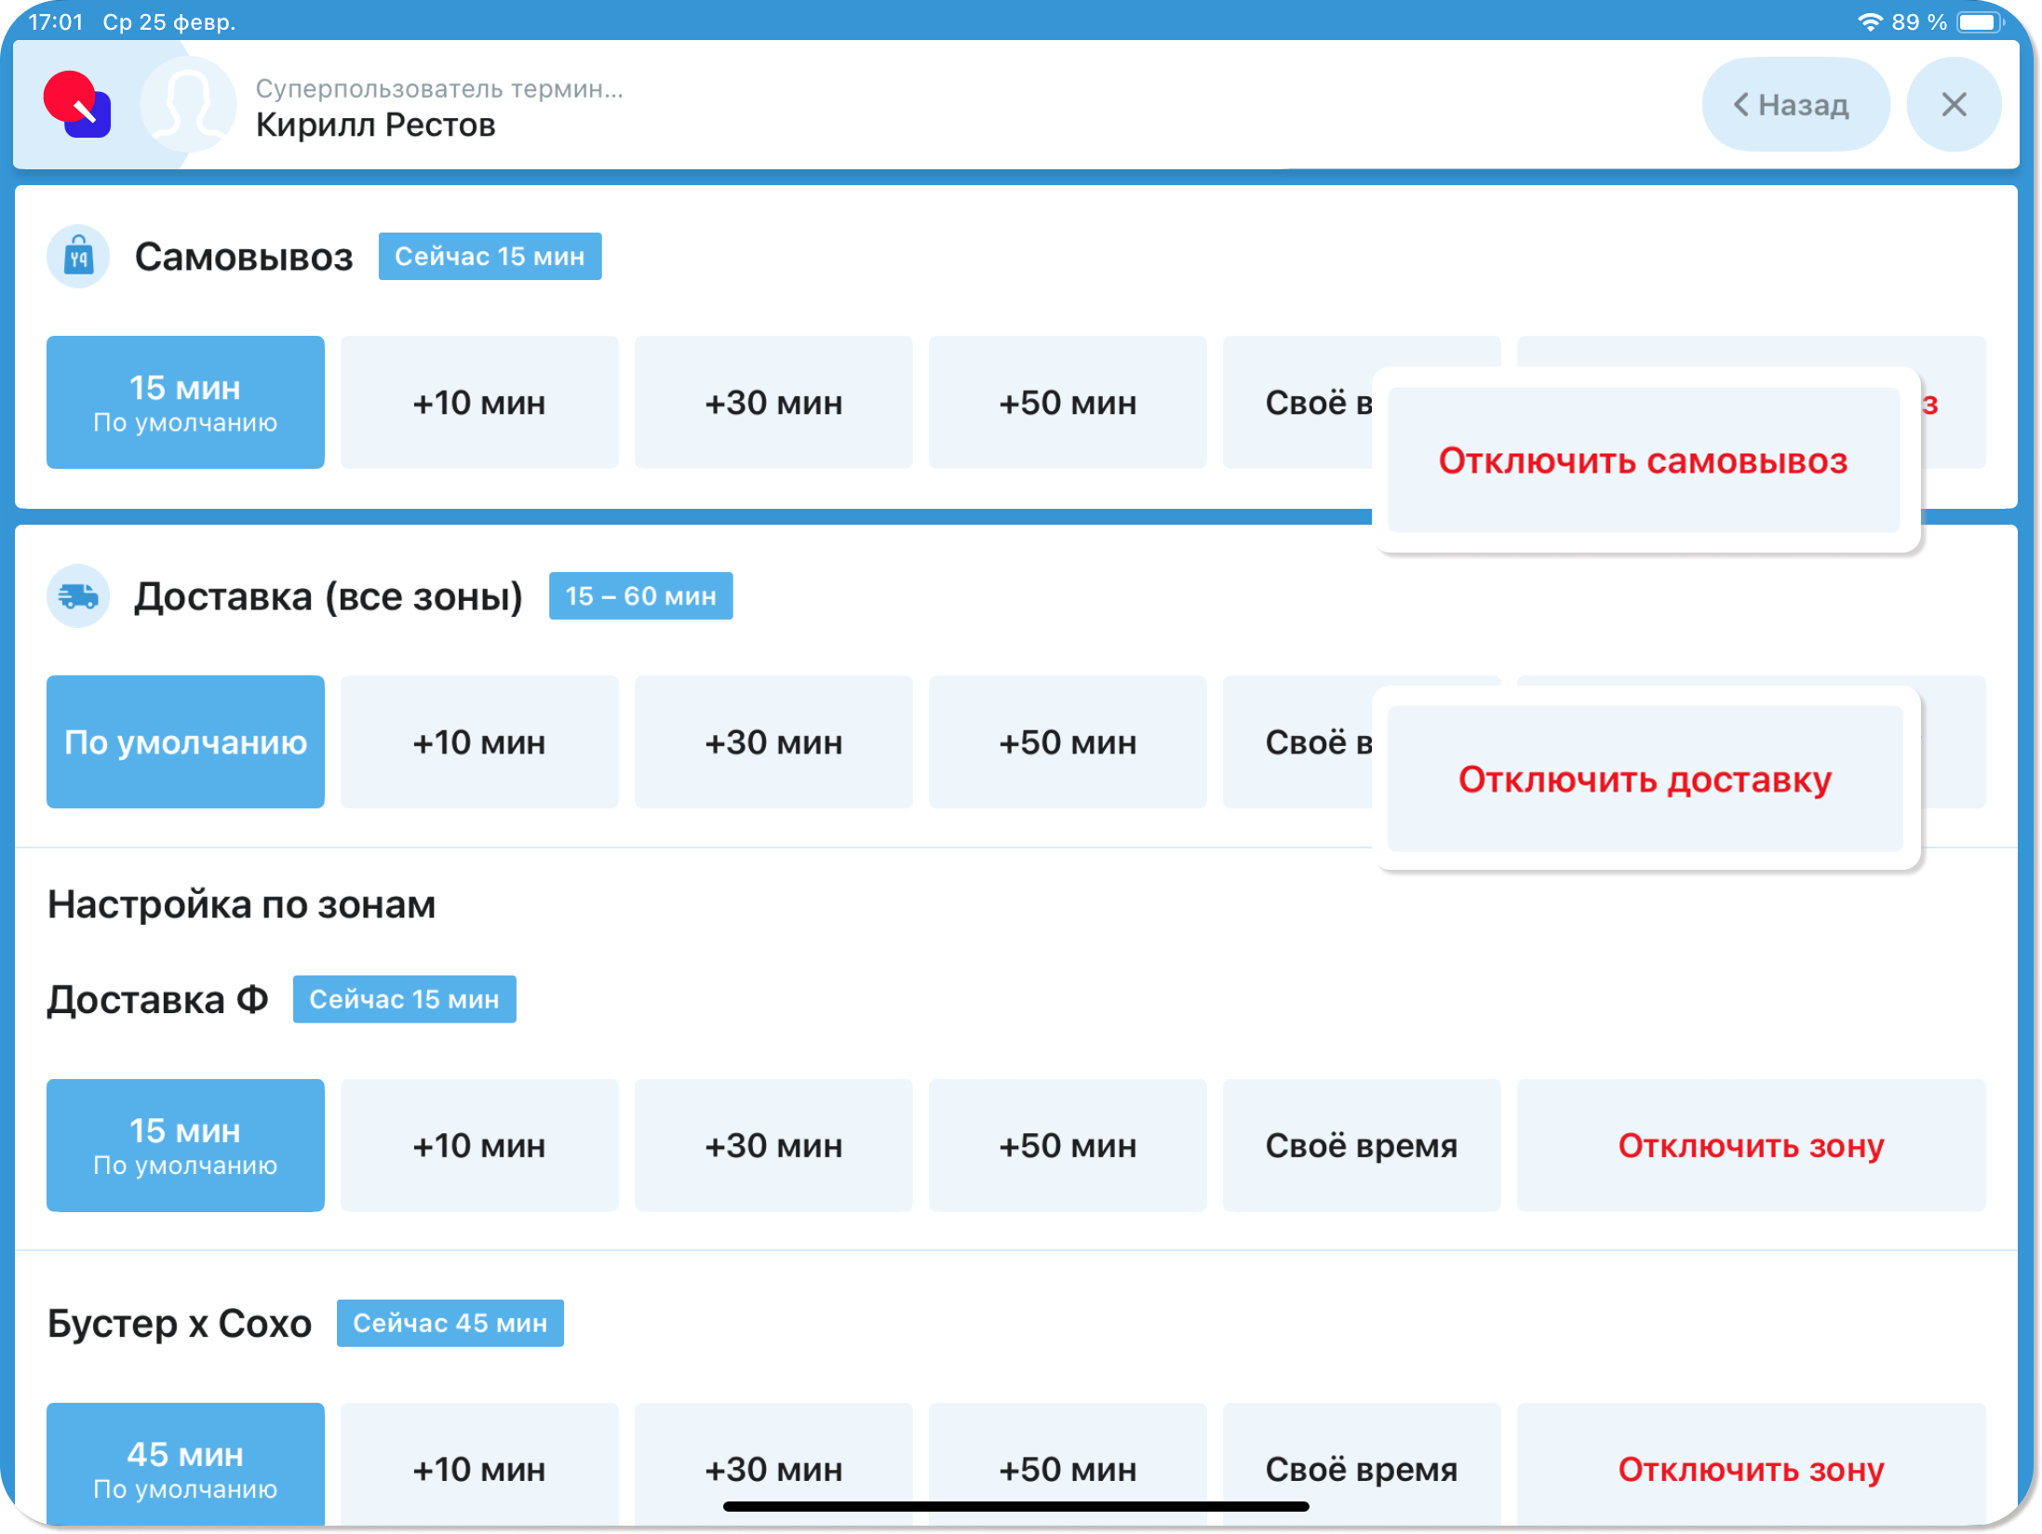Choose Отключить самовывоз from the popup
Screen dimensions: 2042x1534
(1643, 460)
